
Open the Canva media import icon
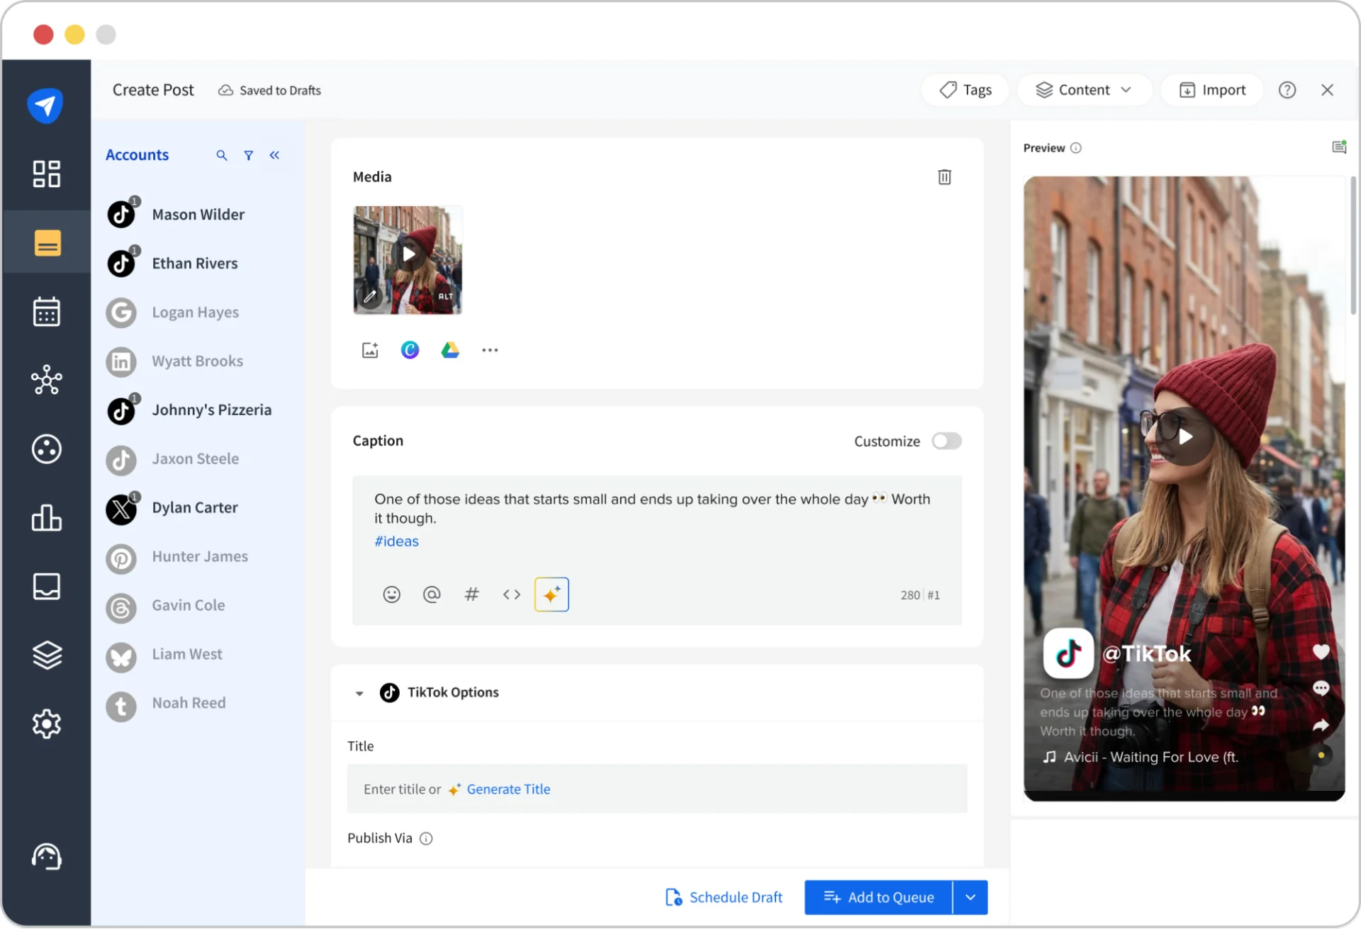[410, 349]
